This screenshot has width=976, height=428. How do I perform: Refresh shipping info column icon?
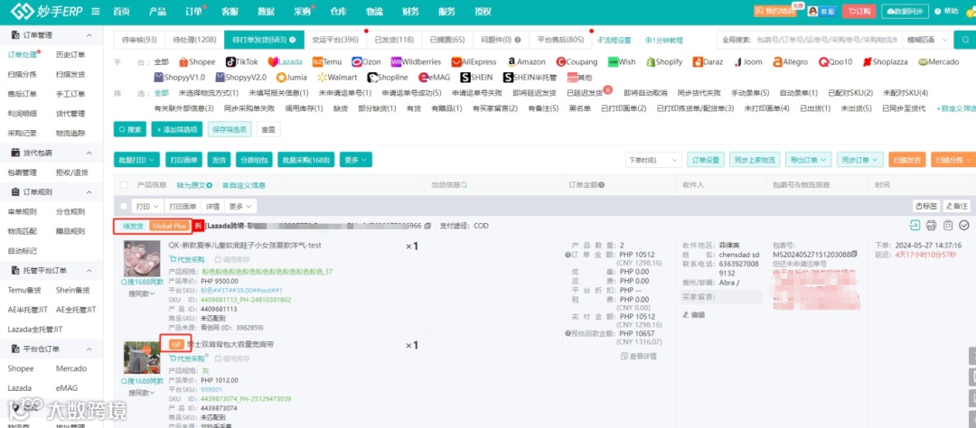click(464, 185)
